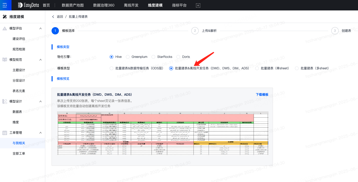This screenshot has width=358, height=182.
Task: Open 维度 in the sidebar
Action: 16,122
